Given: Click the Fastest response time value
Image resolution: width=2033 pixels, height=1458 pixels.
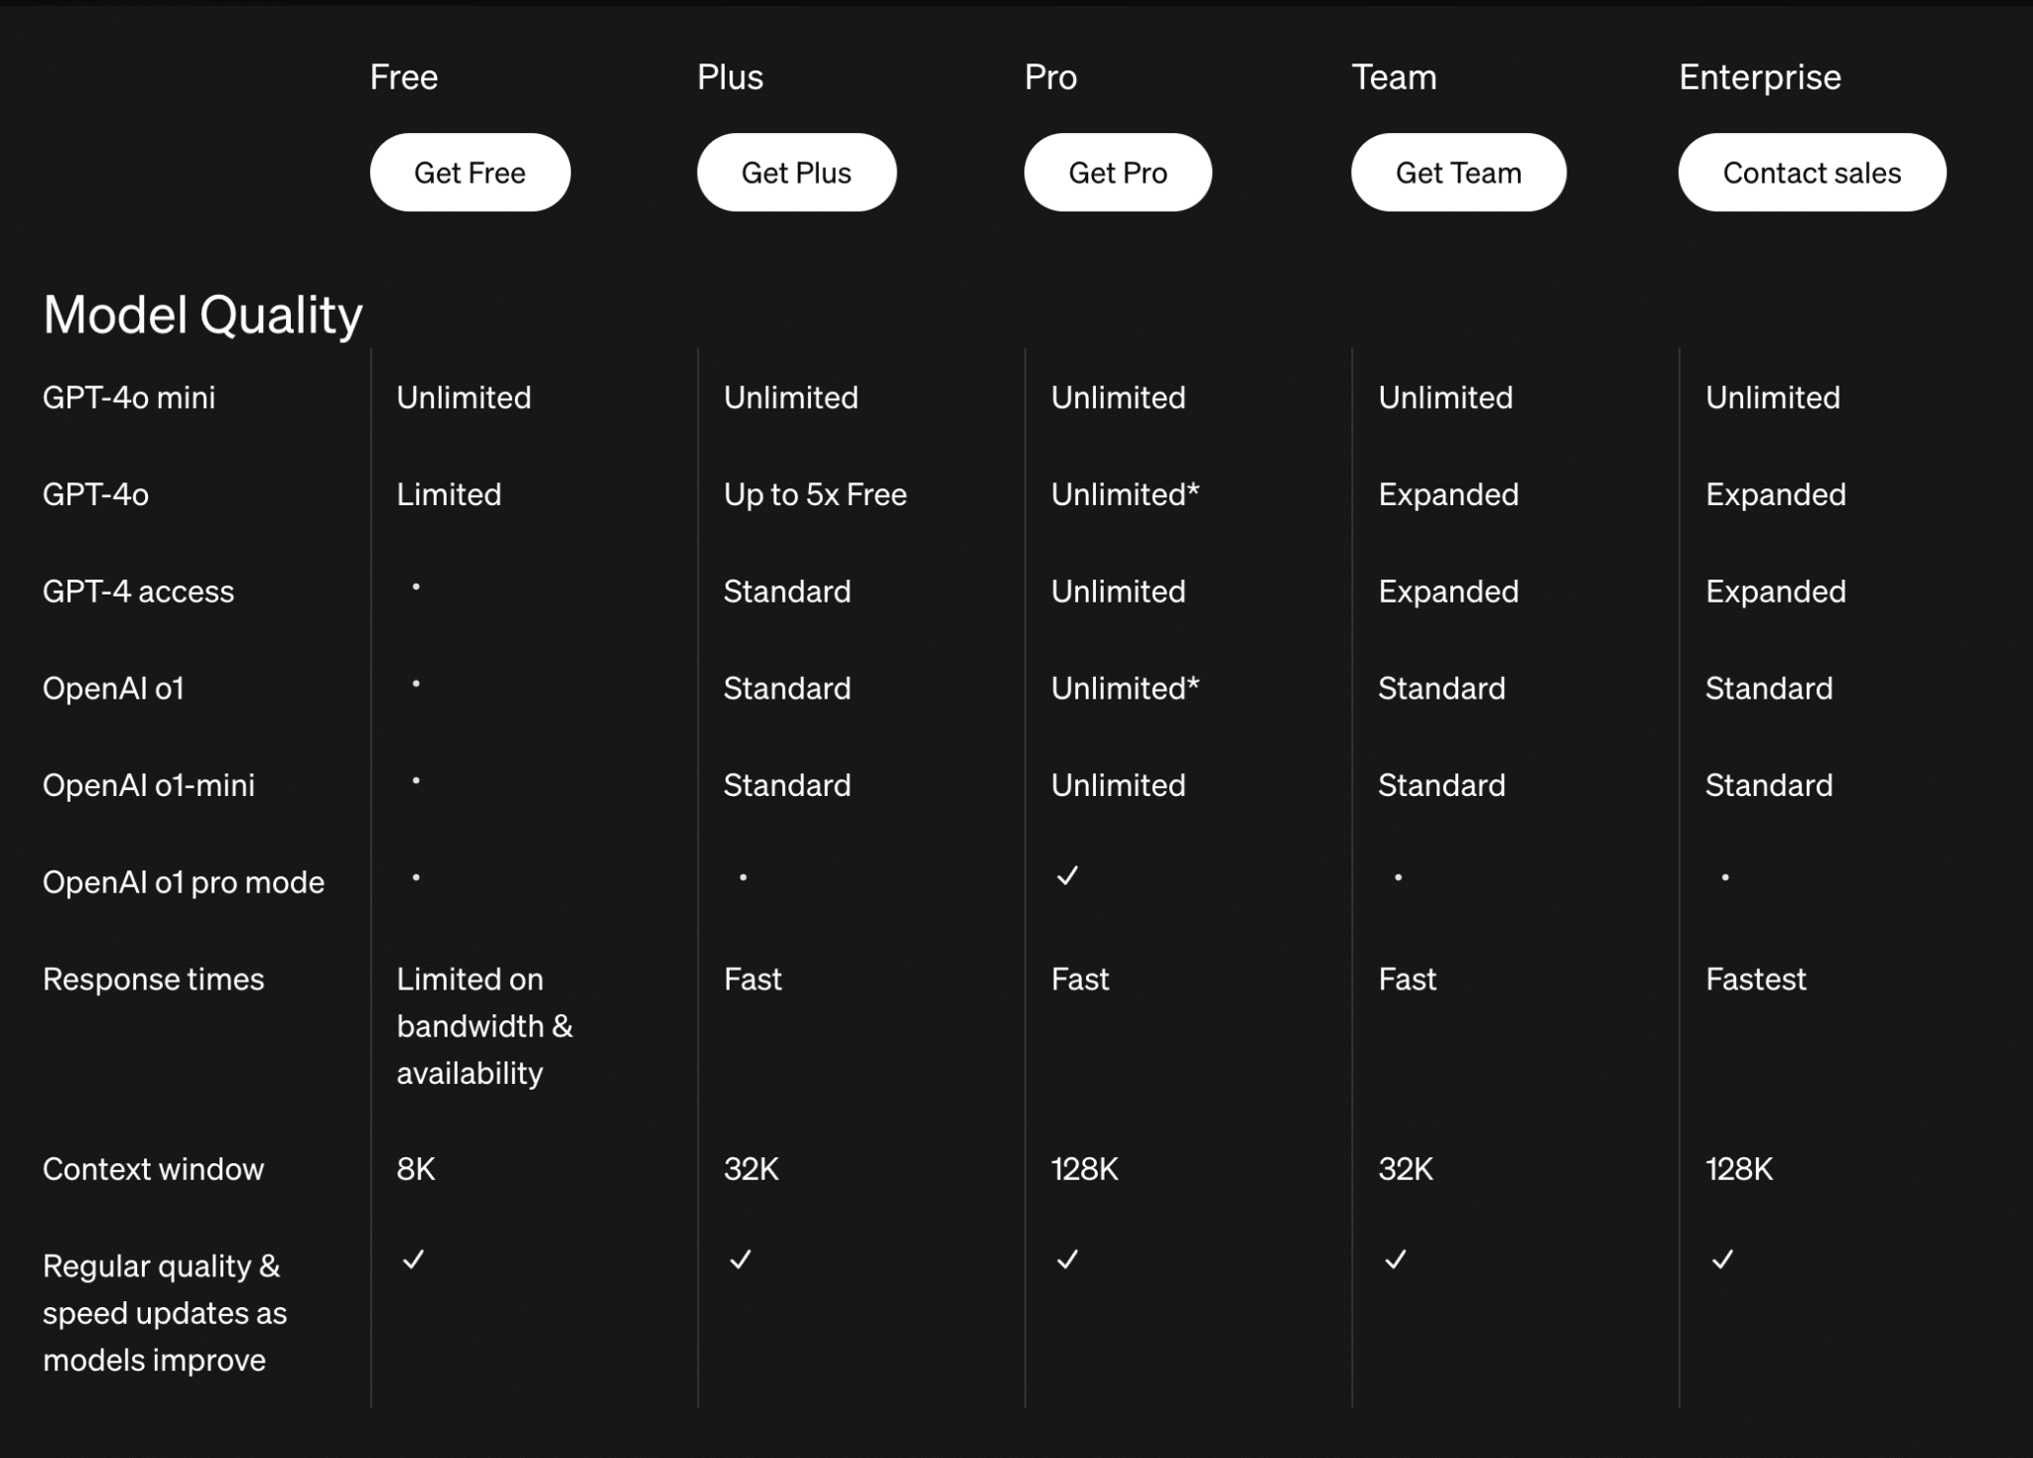Looking at the screenshot, I should 1755,980.
